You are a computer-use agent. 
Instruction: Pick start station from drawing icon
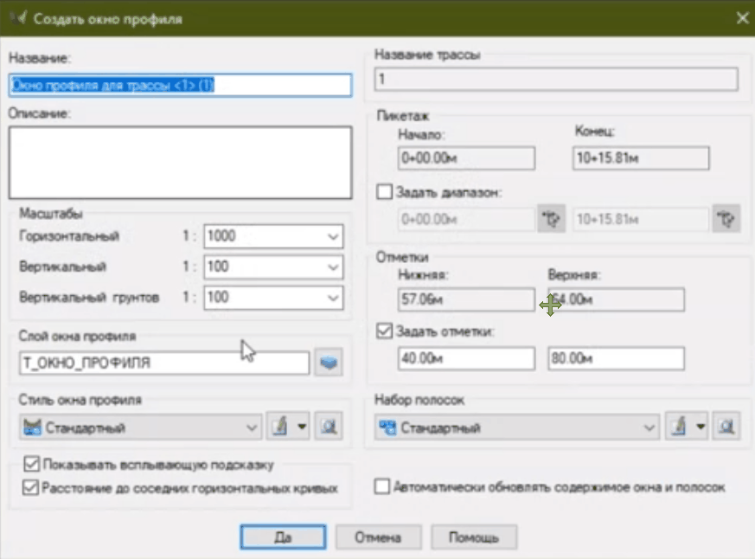[551, 220]
